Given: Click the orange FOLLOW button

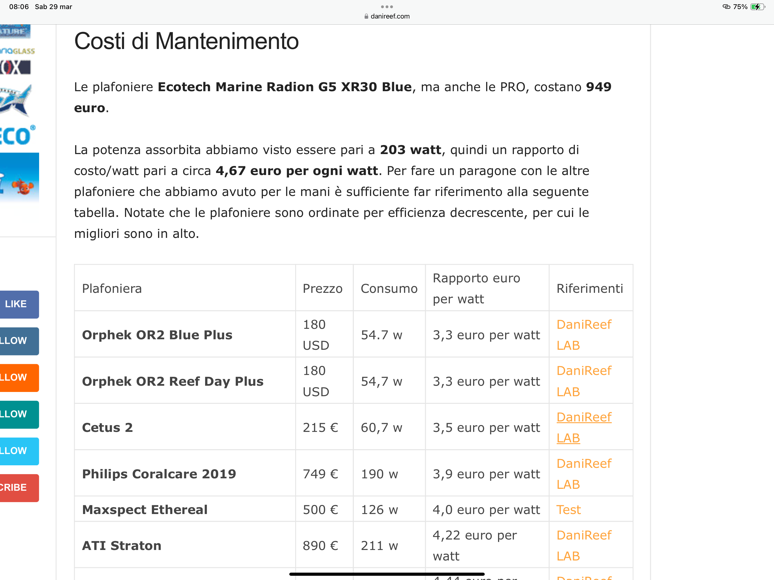Looking at the screenshot, I should click(x=19, y=378).
